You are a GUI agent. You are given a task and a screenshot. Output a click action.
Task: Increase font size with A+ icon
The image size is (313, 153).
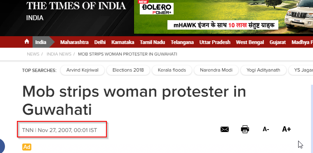[287, 129]
